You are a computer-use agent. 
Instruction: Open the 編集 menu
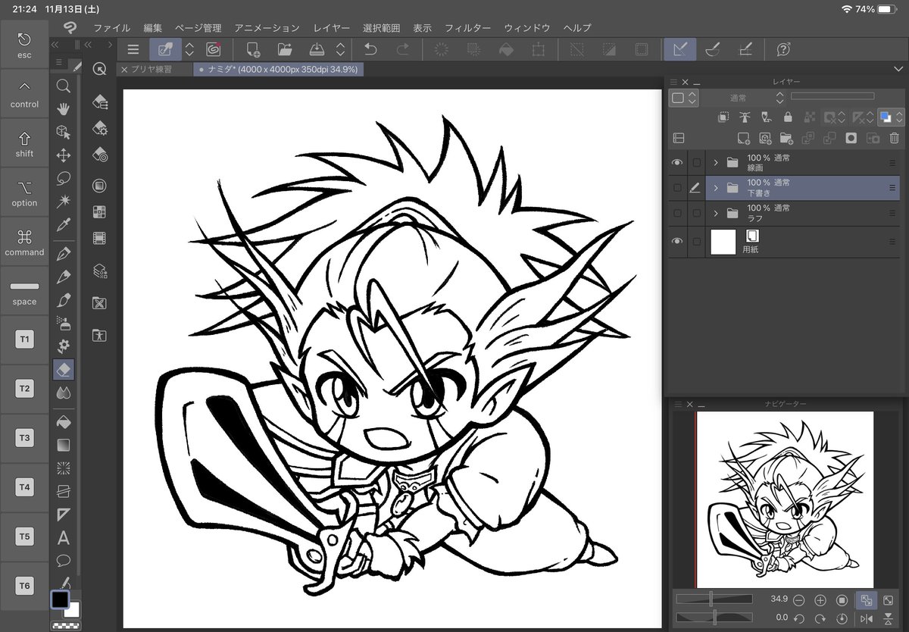pos(152,28)
